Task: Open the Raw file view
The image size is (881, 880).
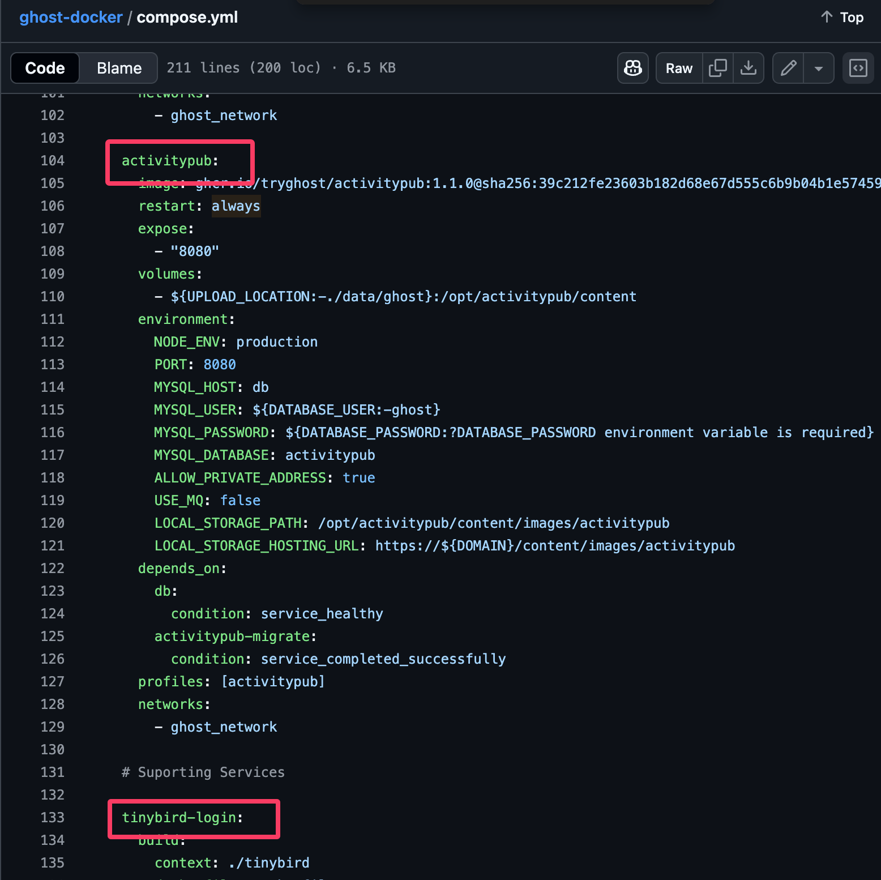Action: [679, 68]
